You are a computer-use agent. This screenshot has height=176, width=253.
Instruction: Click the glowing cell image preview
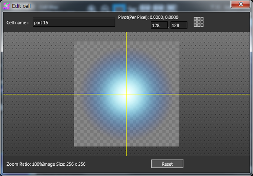(x=126, y=94)
